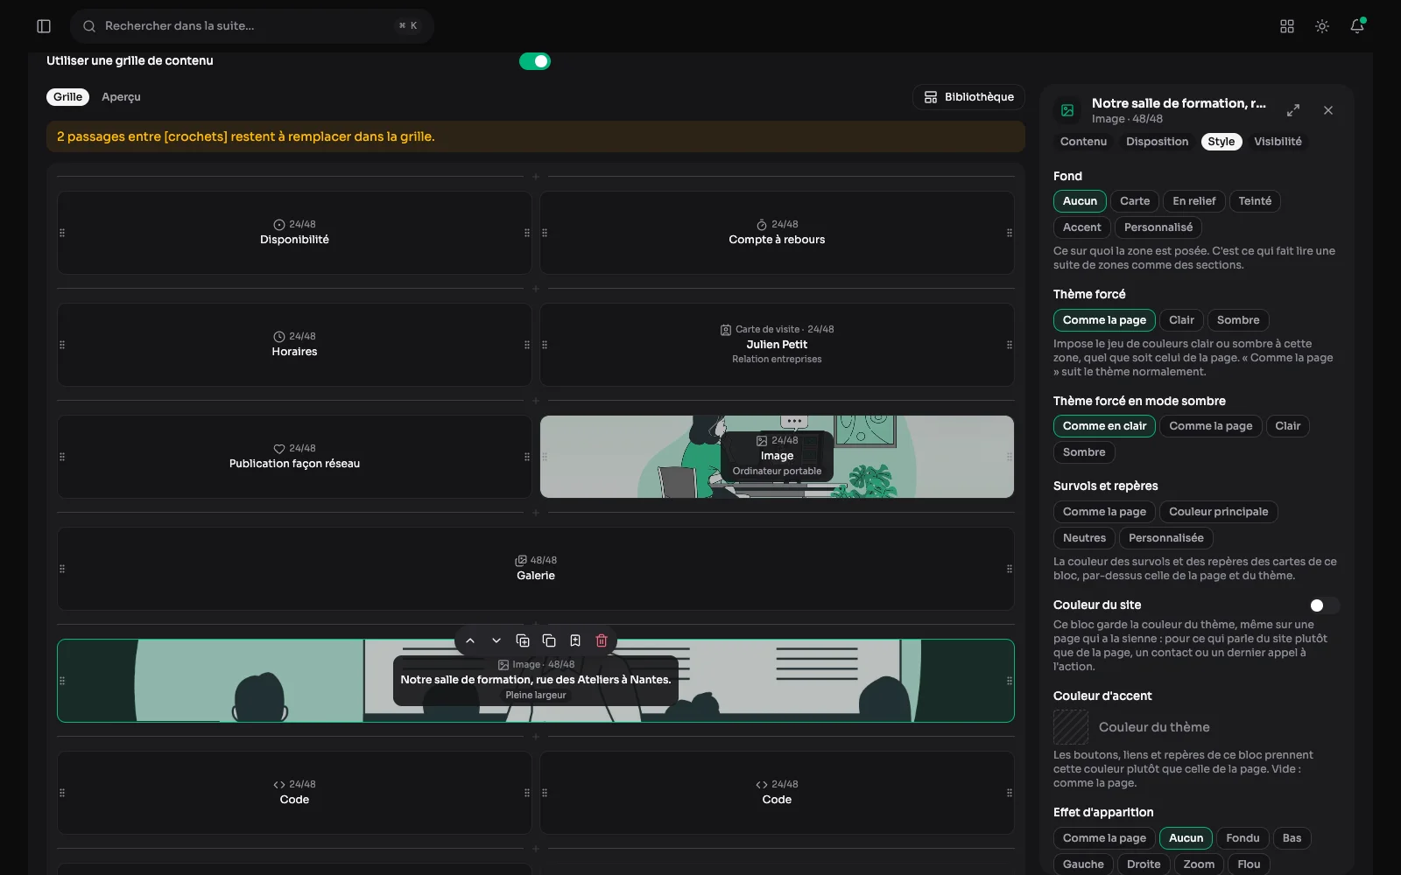Choose 'Zoom' appearance effect
The height and width of the screenshot is (875, 1401).
(x=1199, y=864)
